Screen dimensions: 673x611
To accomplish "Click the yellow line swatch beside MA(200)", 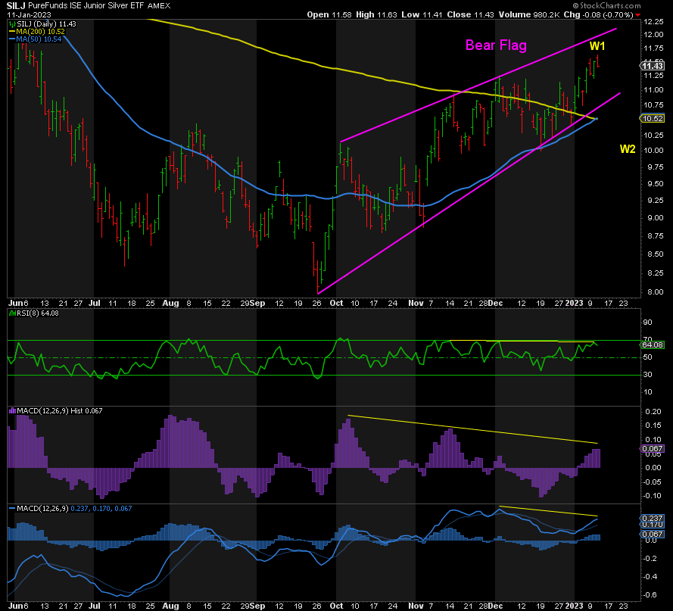I will click(12, 32).
